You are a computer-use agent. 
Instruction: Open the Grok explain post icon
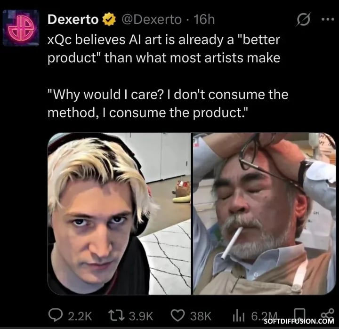pos(304,19)
